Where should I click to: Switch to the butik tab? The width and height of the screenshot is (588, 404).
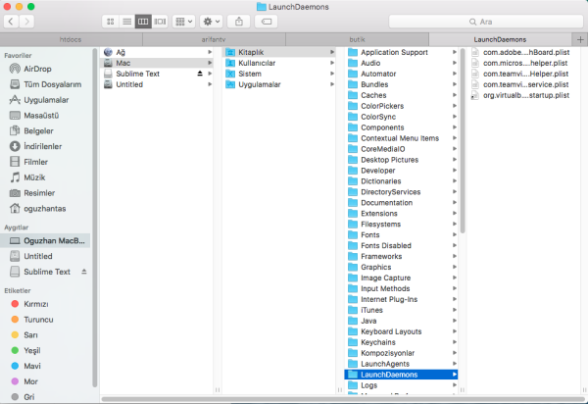357,39
